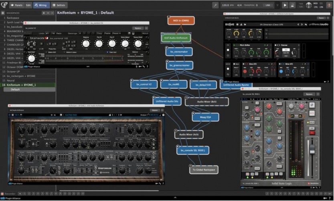
Task: Bypass the bx_control V2 plugin
Action: 138,28
